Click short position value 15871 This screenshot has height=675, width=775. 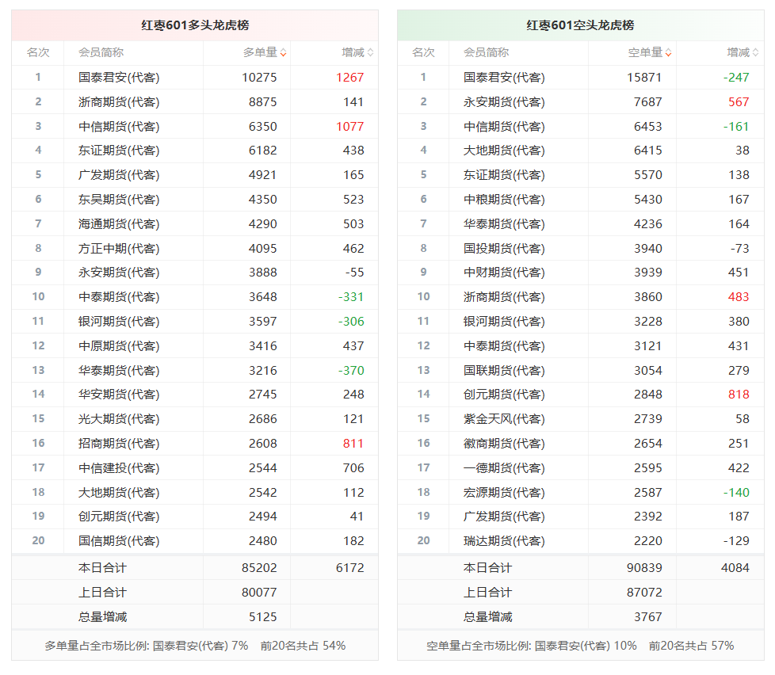(x=644, y=78)
